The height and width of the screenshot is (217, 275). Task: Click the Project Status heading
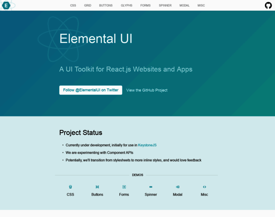[x=81, y=132]
